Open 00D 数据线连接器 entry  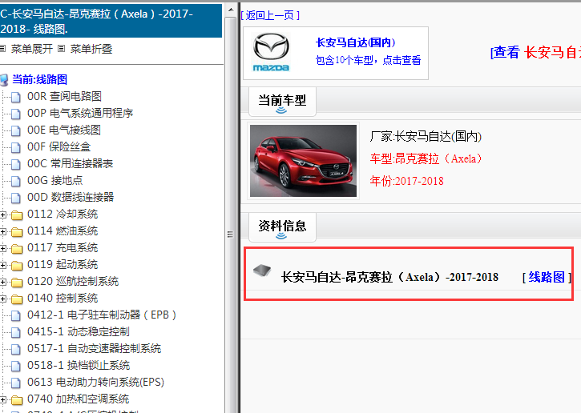[71, 197]
